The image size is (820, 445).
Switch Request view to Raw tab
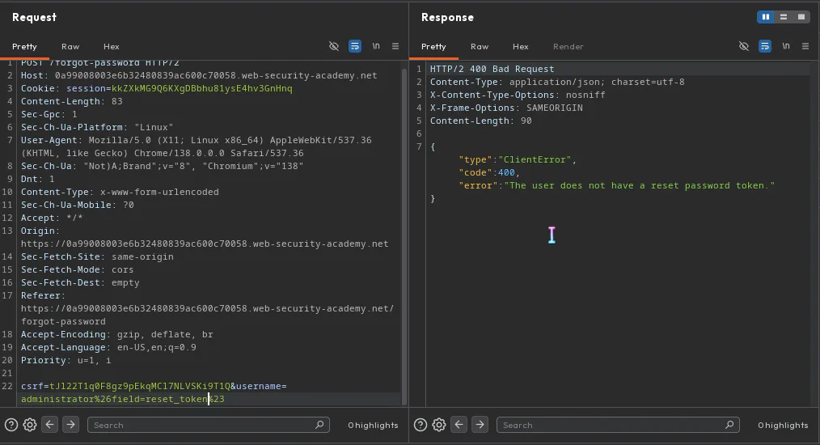click(x=70, y=47)
